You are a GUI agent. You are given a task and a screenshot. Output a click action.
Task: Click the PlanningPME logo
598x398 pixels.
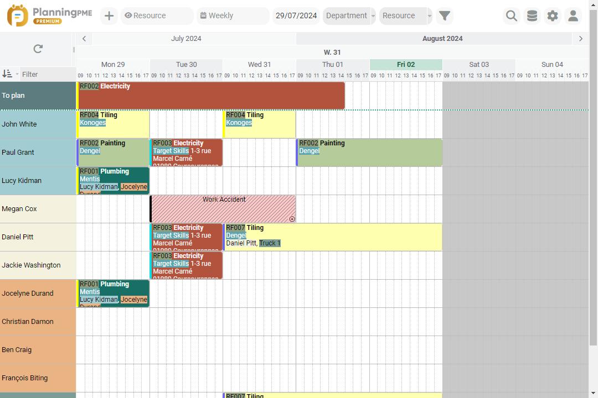coord(50,15)
